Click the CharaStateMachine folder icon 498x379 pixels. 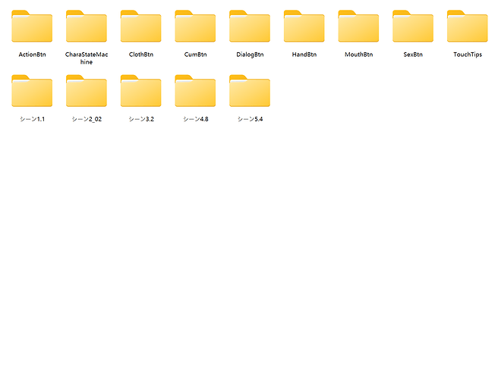pos(87,27)
